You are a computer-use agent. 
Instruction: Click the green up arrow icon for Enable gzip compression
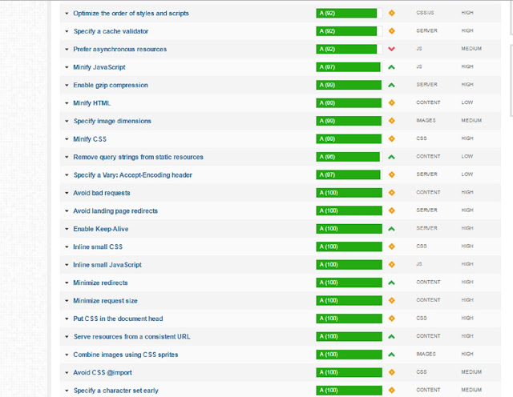click(391, 86)
